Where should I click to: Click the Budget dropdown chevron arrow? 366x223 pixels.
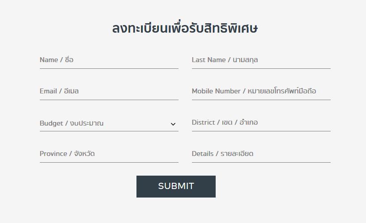173,124
